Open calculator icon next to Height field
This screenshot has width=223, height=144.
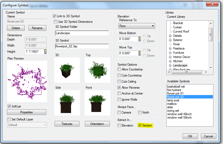coord(46,52)
